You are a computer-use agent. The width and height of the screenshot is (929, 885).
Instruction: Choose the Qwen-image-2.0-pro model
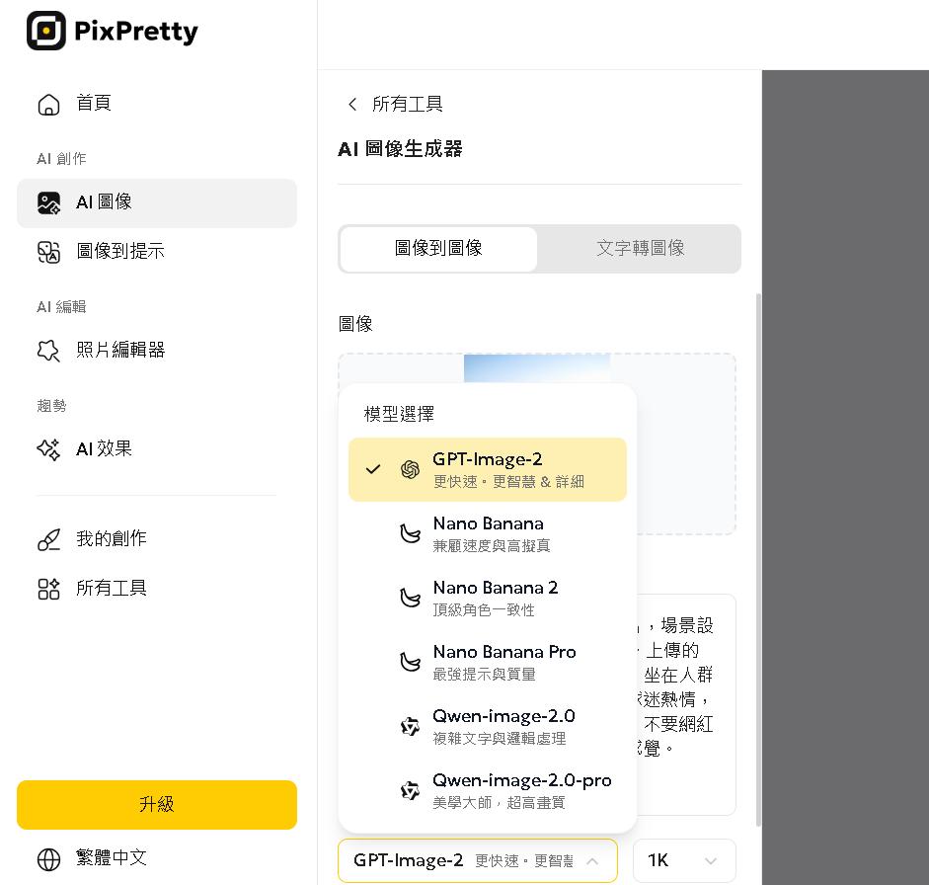click(488, 790)
